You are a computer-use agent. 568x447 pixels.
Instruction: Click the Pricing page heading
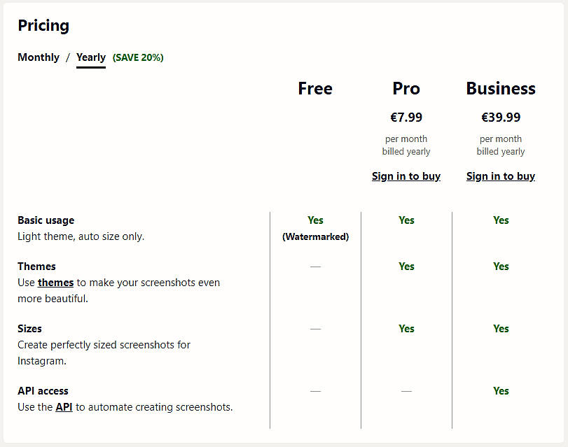[43, 25]
